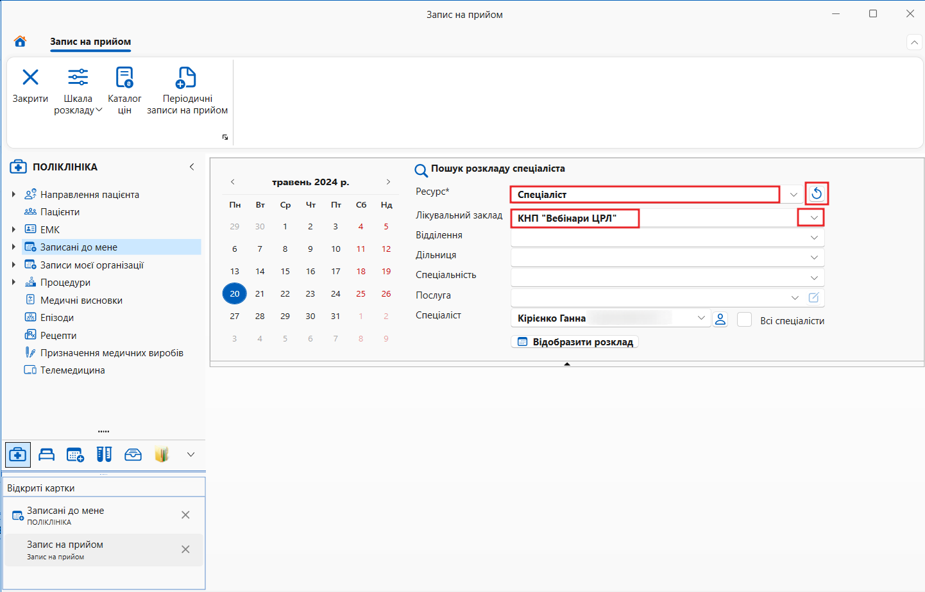Open the Шкала розкладу menu
The height and width of the screenshot is (592, 925).
point(78,92)
